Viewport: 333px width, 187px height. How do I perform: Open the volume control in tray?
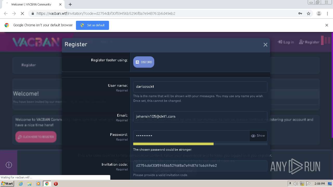point(296,184)
